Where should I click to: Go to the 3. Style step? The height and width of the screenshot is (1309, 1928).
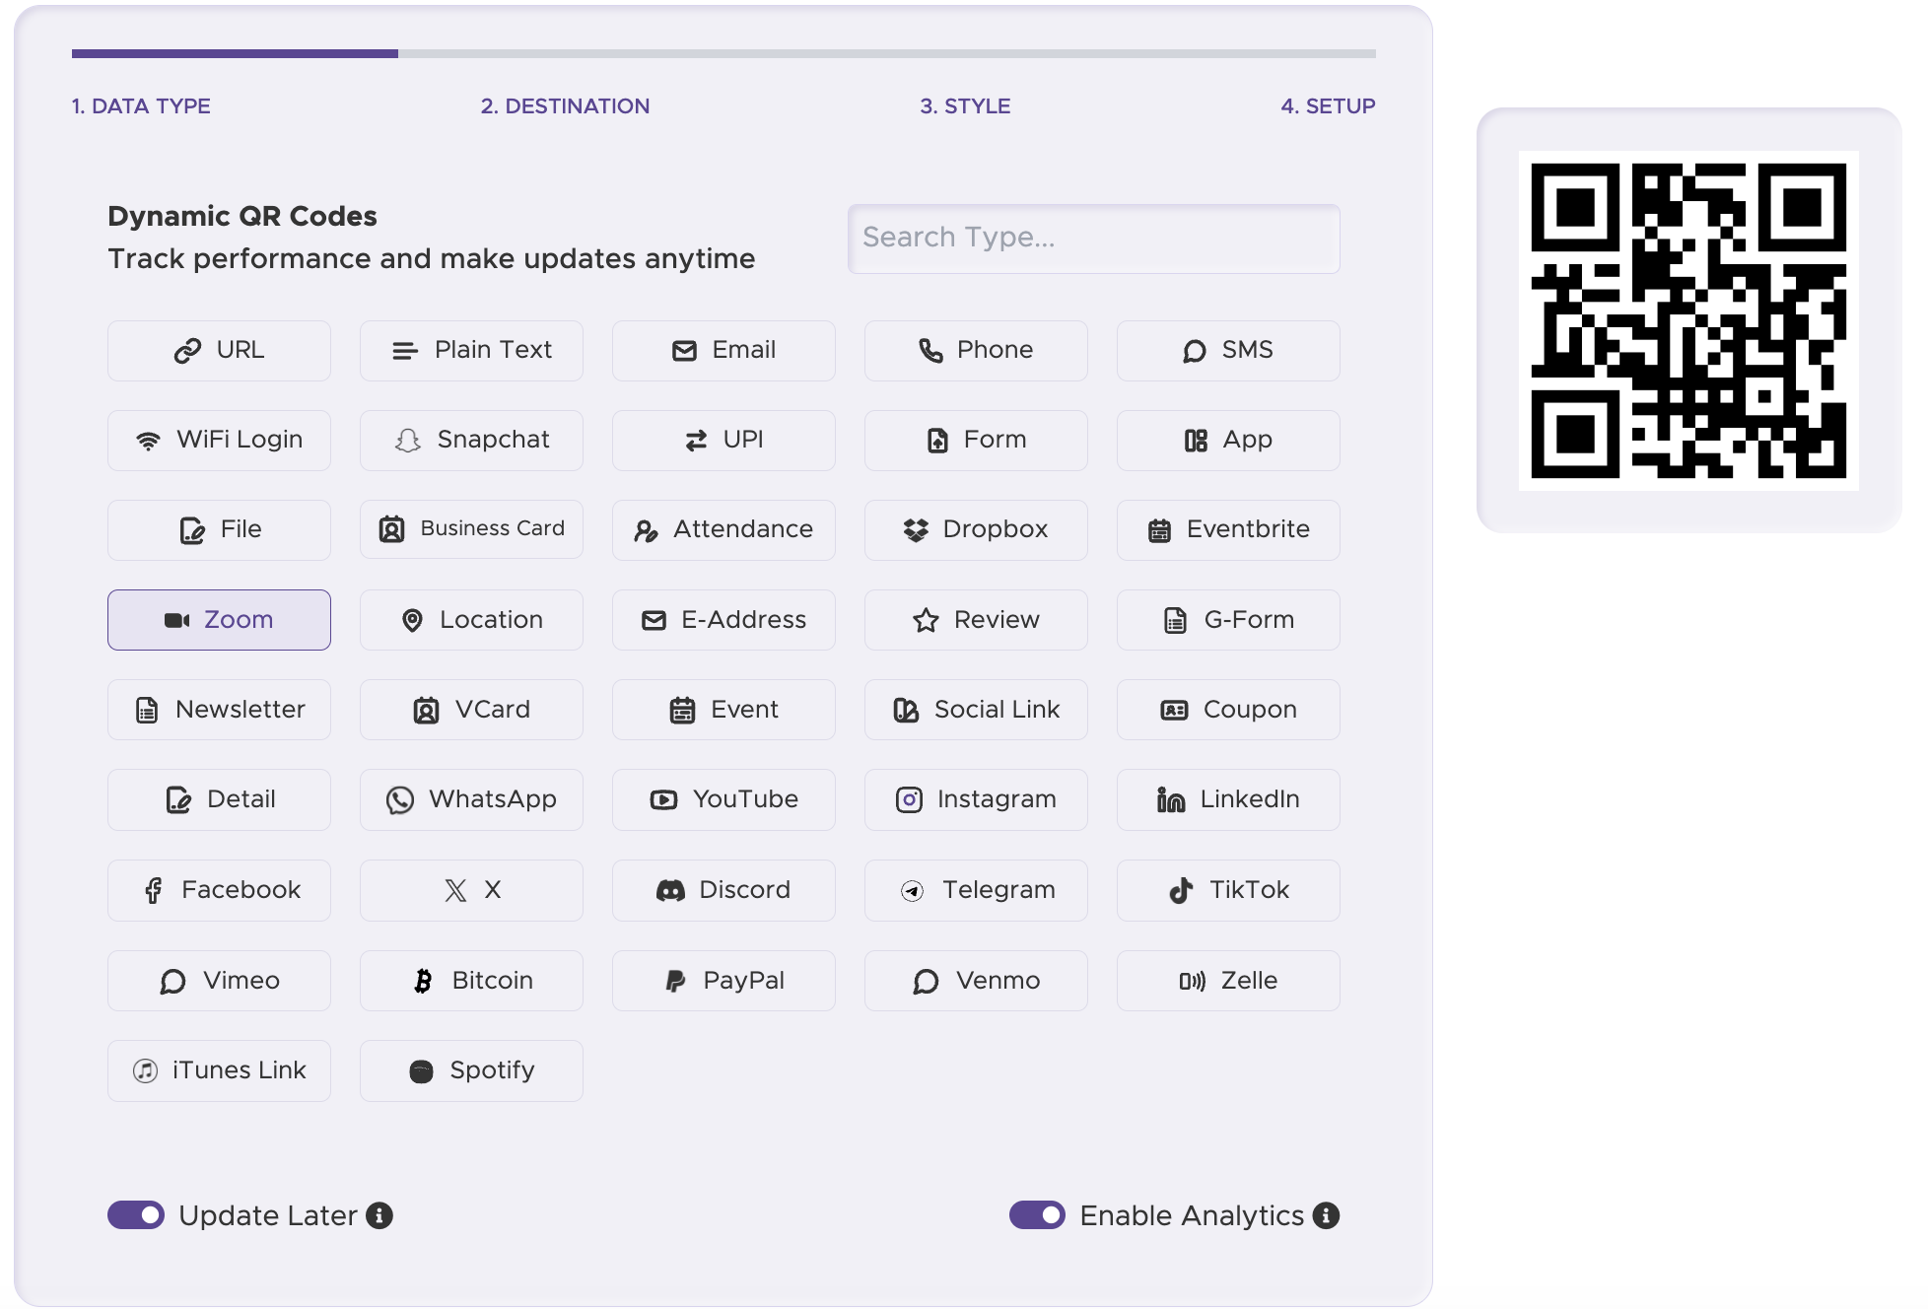pyautogui.click(x=965, y=105)
